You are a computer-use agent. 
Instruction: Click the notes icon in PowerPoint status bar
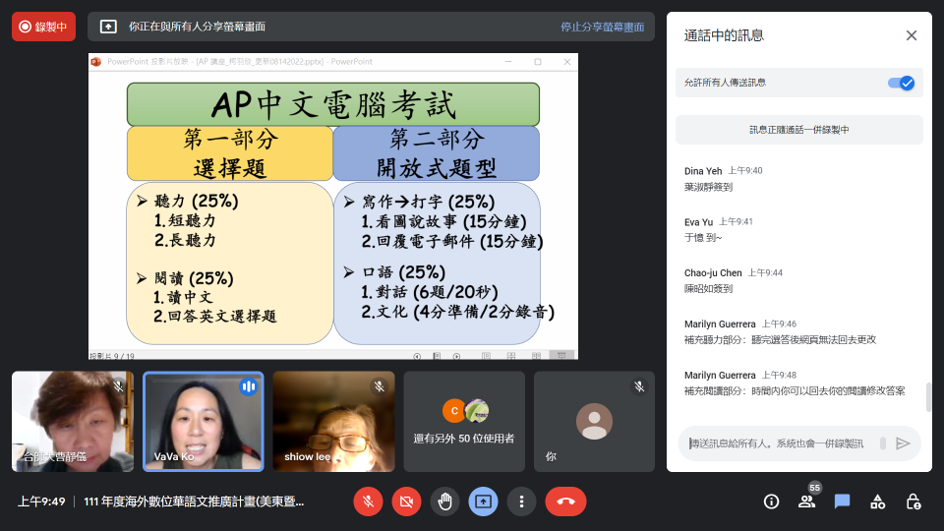tap(437, 356)
